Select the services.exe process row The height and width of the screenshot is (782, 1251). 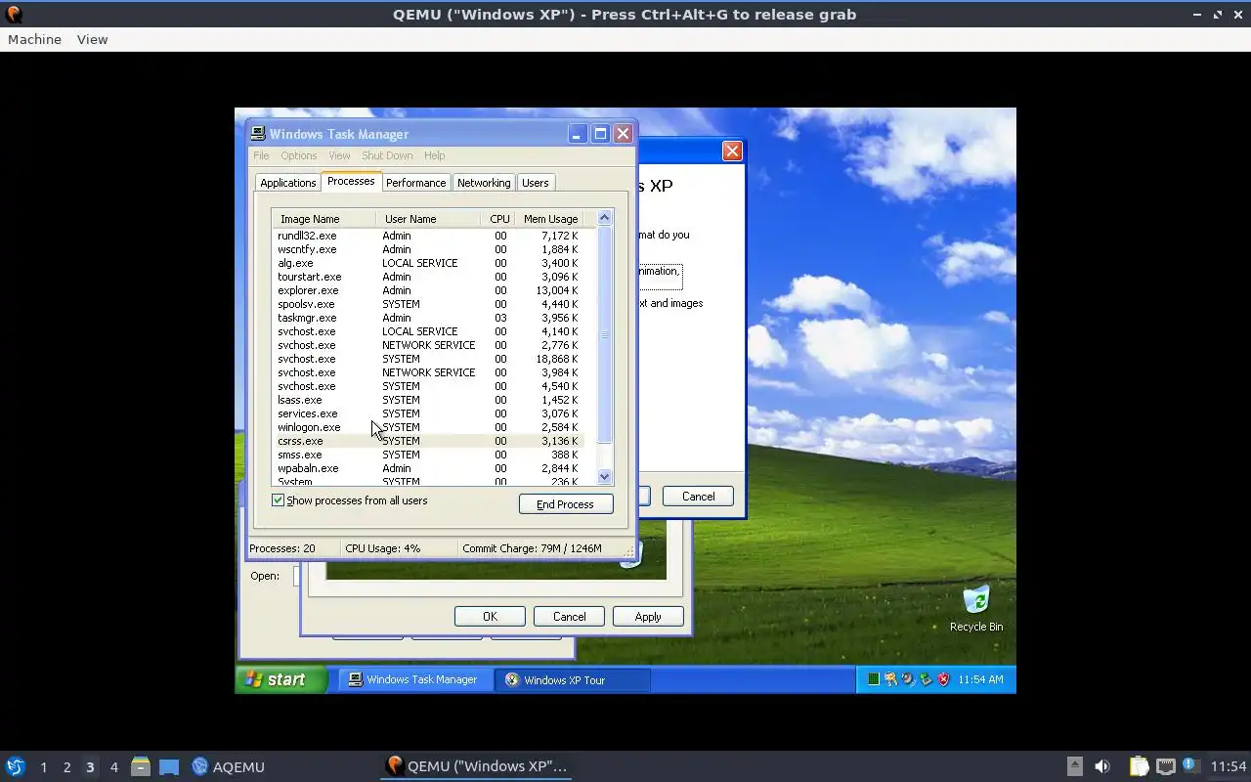point(429,413)
